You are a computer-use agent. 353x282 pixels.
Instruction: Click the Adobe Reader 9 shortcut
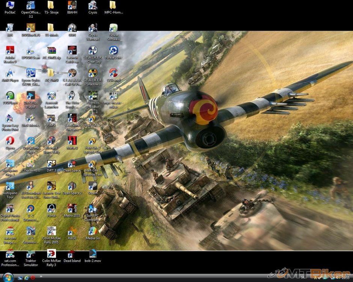[10, 51]
